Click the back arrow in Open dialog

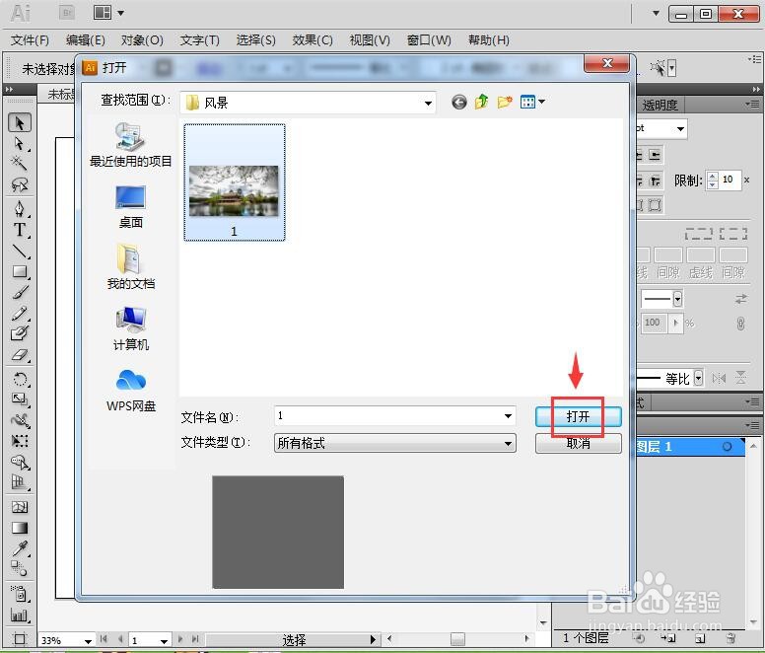pos(459,102)
